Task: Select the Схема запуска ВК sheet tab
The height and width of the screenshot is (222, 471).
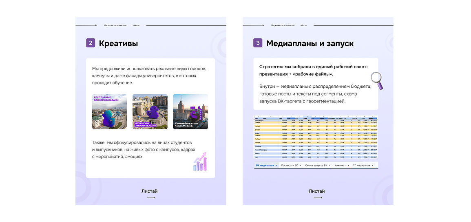Action: (x=318, y=165)
